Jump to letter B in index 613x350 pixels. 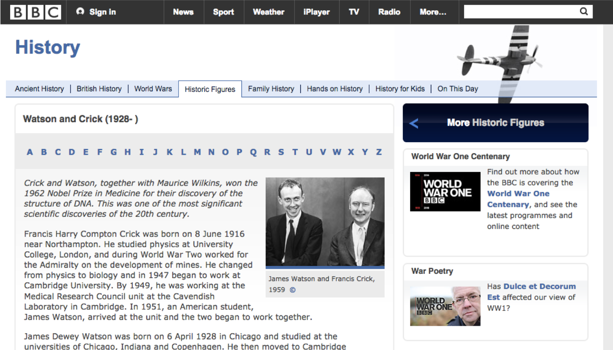(x=44, y=152)
